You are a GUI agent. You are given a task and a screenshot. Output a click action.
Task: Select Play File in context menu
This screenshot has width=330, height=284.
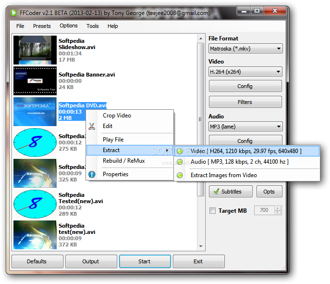130,140
